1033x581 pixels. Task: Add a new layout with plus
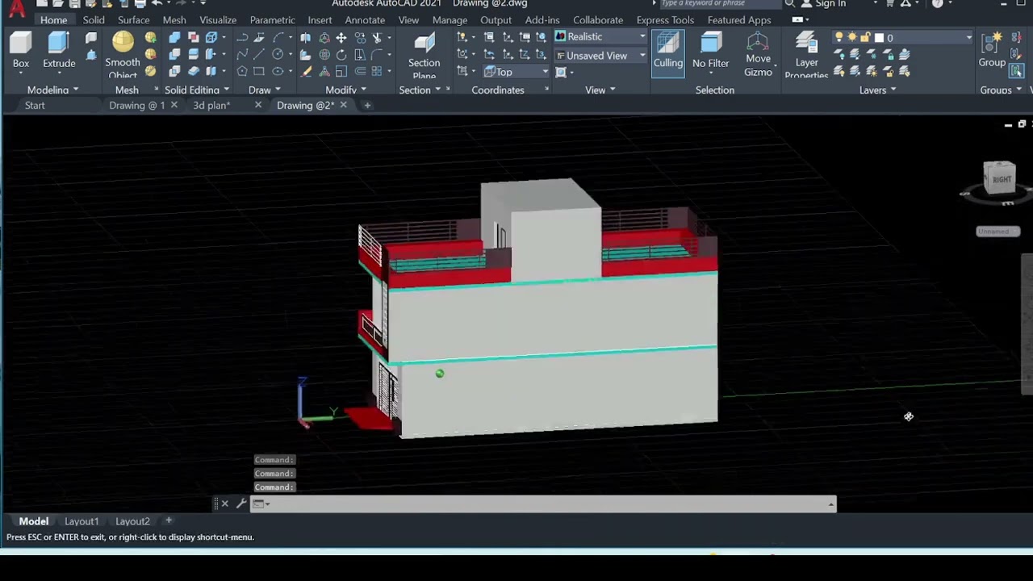[169, 520]
